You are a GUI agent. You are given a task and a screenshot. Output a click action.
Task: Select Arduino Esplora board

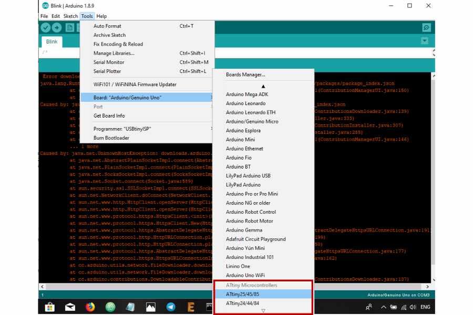[263, 131]
